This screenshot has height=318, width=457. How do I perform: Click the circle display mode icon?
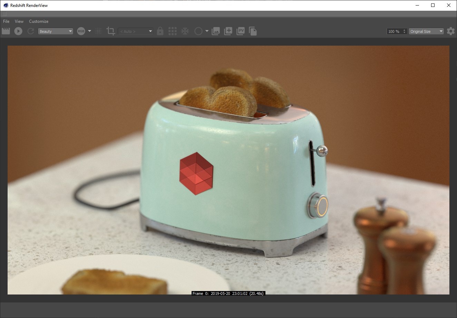pos(198,31)
